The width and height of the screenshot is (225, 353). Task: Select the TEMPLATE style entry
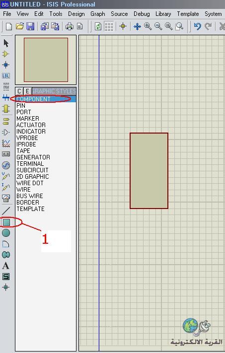click(x=46, y=209)
